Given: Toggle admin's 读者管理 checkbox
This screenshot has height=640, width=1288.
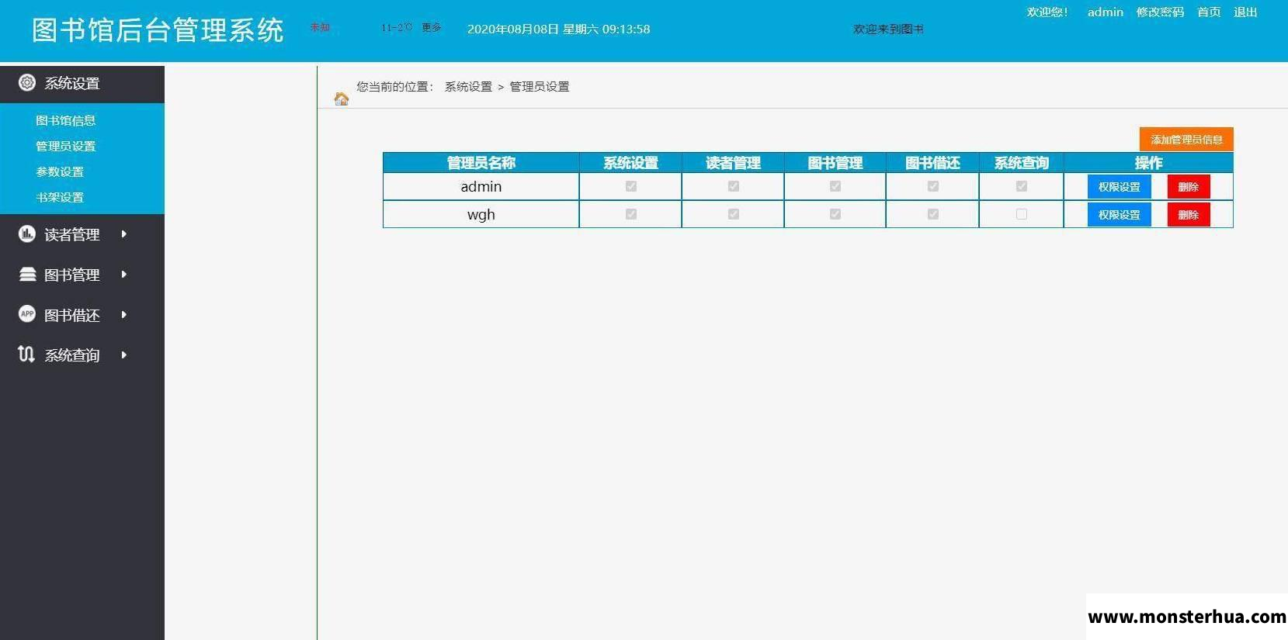Looking at the screenshot, I should tap(734, 186).
